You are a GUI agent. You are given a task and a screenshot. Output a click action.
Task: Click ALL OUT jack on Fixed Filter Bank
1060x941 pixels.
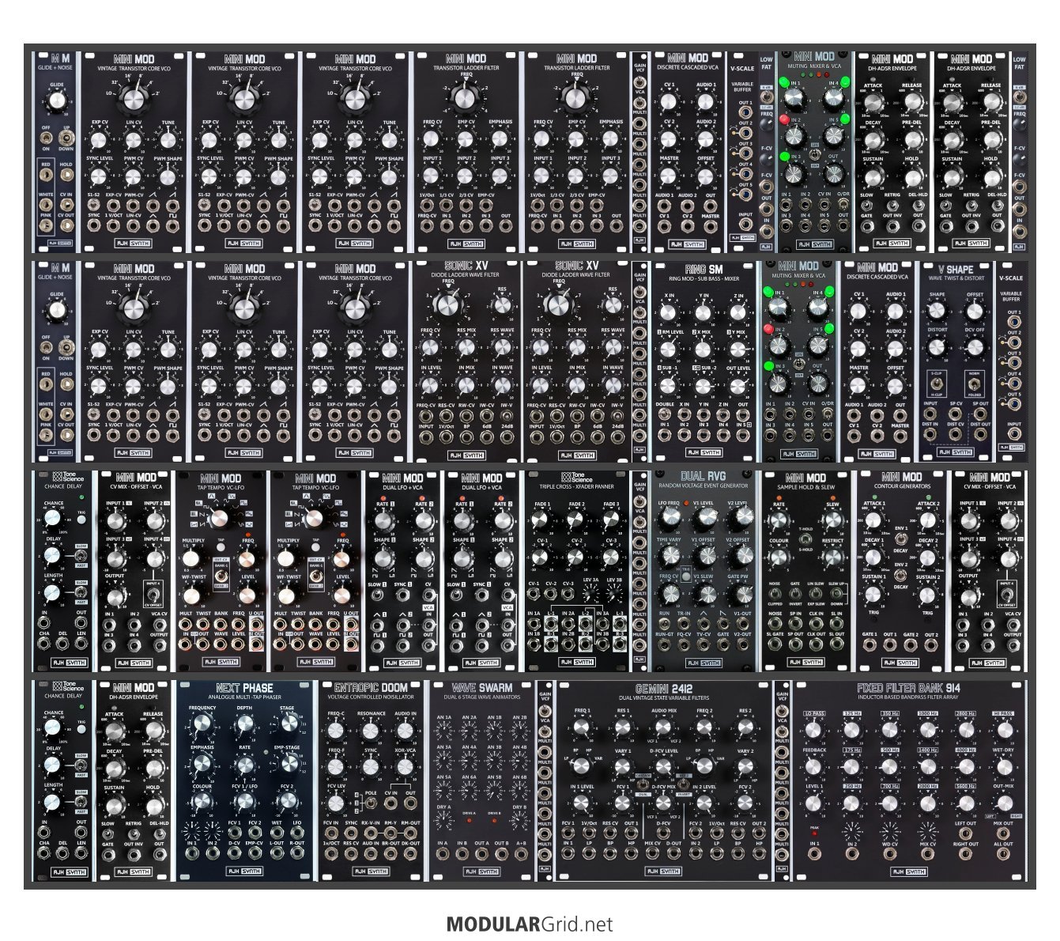(1003, 853)
